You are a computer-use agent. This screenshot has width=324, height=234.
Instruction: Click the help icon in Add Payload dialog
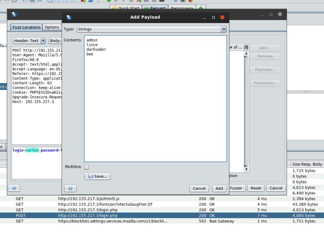pos(70,188)
